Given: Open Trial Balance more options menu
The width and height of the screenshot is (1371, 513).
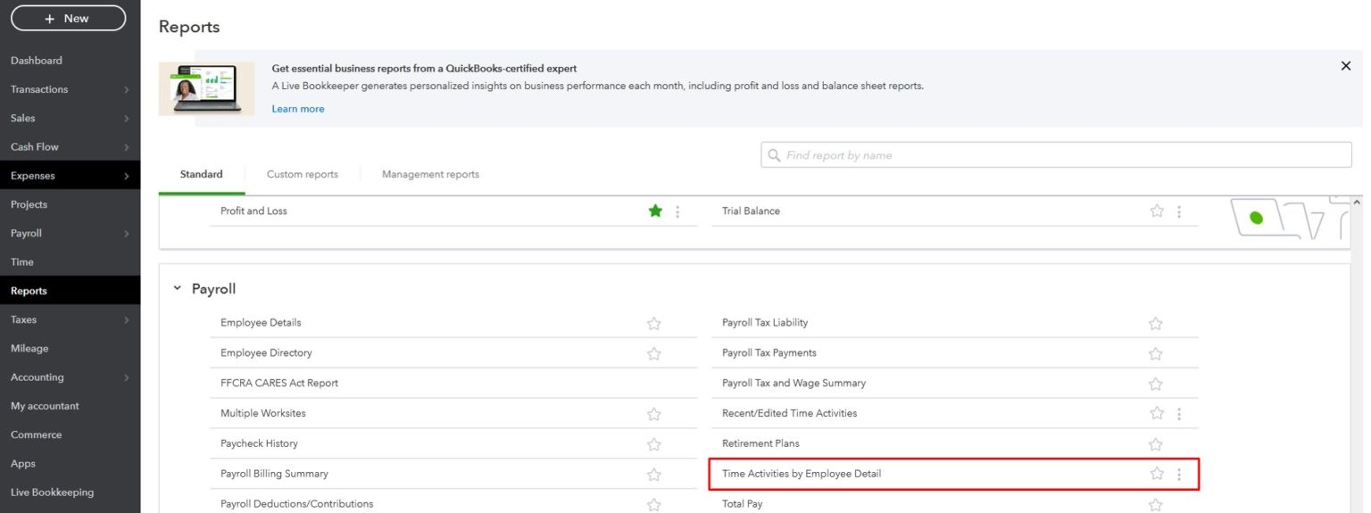Looking at the screenshot, I should coord(1179,211).
